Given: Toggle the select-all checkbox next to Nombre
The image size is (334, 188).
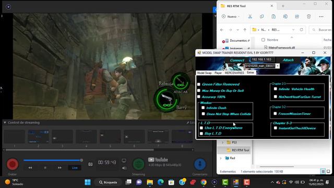Looking at the screenshot, I should coord(263,40).
